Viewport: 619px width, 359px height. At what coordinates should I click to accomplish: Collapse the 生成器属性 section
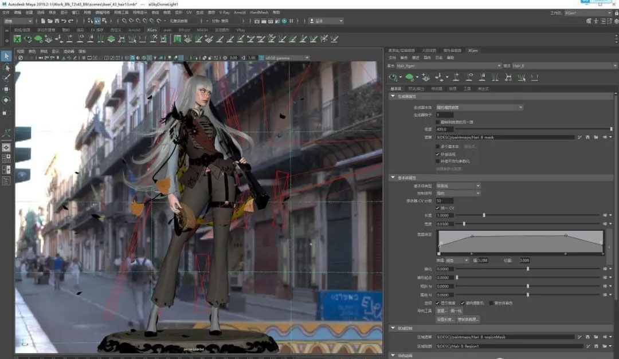click(x=393, y=97)
